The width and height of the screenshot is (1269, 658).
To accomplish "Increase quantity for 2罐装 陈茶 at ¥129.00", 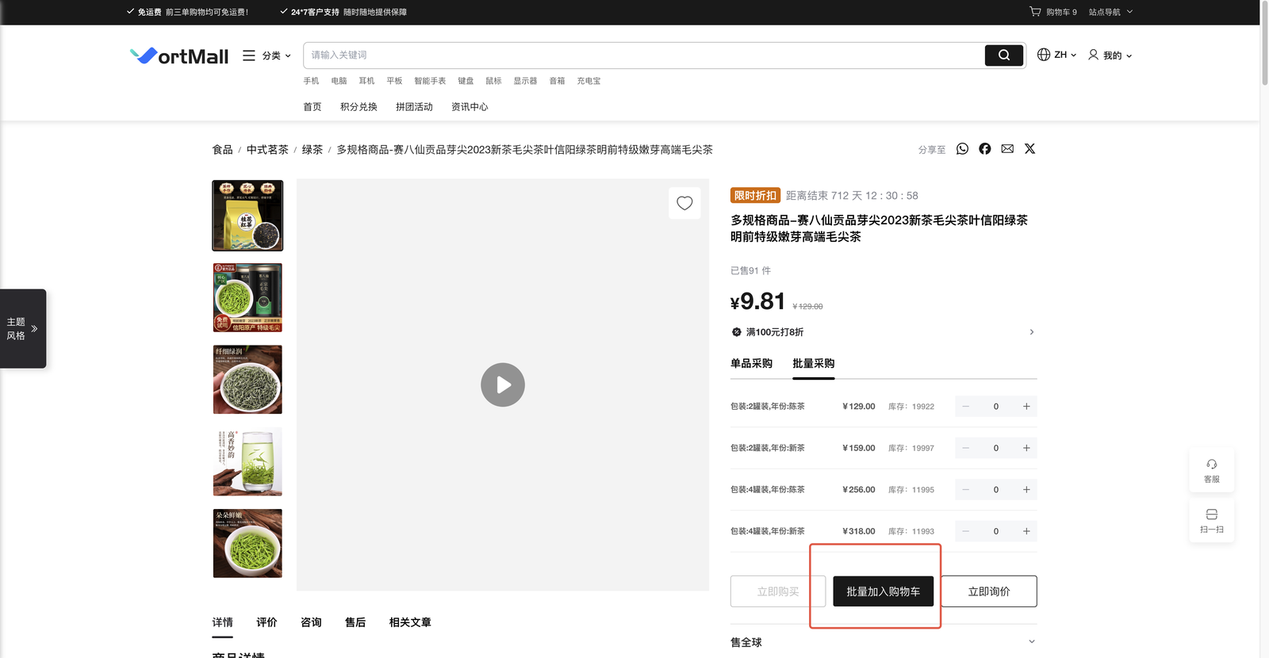I will [1026, 407].
